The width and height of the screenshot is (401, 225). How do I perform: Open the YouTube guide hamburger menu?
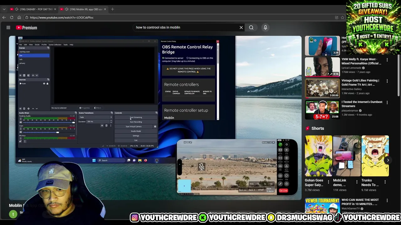pos(8,27)
